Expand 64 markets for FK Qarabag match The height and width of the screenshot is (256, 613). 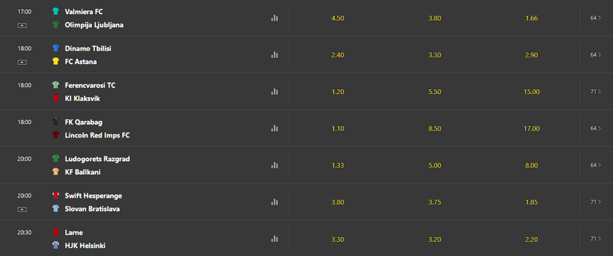point(596,128)
